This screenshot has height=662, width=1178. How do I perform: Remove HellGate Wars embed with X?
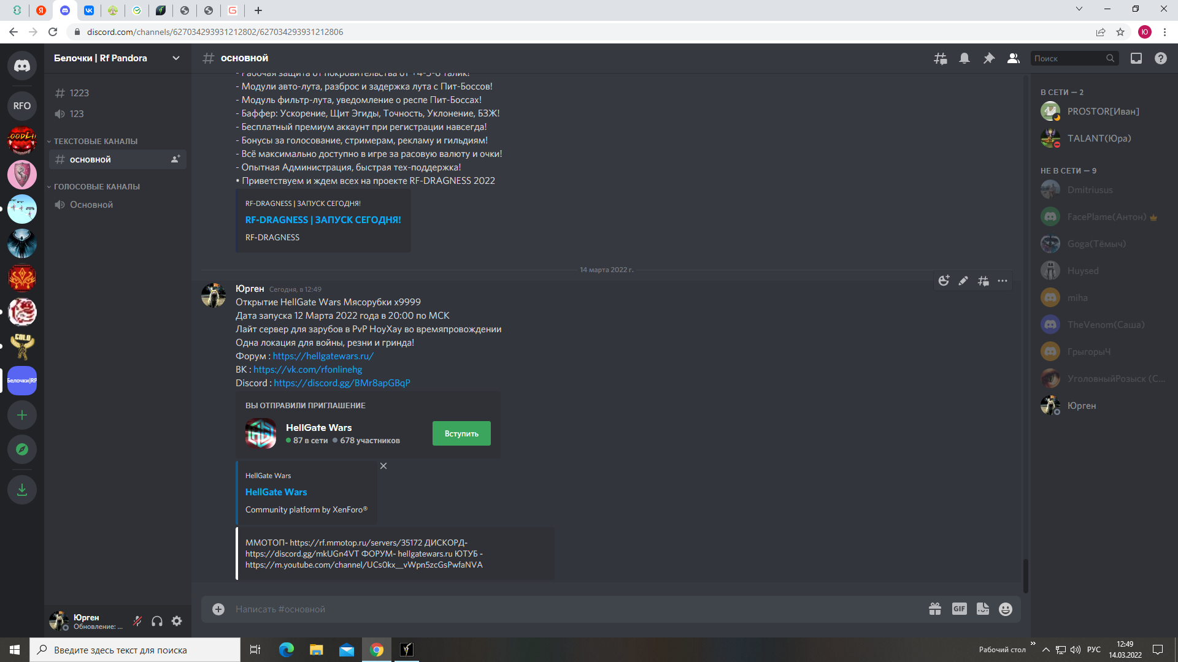(383, 466)
